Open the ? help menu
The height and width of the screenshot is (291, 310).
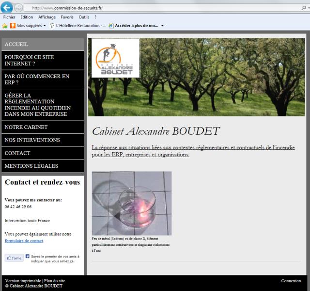[95, 17]
